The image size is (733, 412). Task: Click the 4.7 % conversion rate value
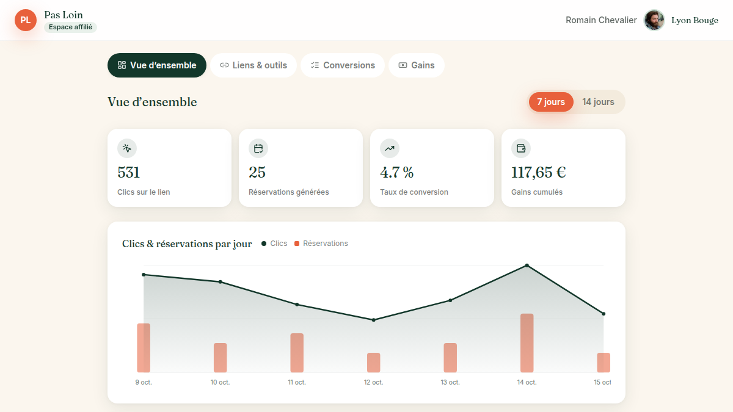[397, 173]
